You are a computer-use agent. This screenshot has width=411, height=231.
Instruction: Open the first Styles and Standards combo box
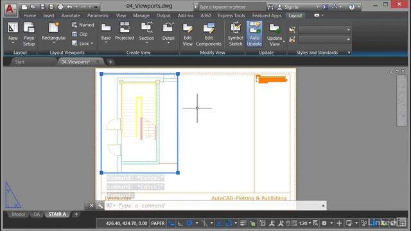(x=324, y=30)
